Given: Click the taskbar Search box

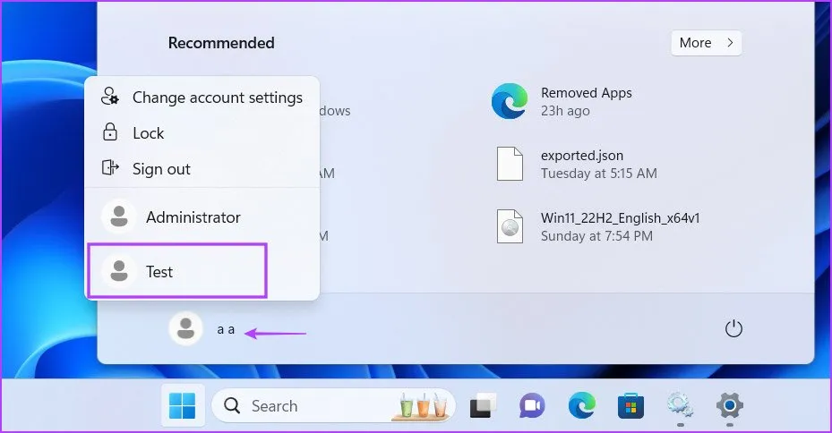Looking at the screenshot, I should point(296,406).
